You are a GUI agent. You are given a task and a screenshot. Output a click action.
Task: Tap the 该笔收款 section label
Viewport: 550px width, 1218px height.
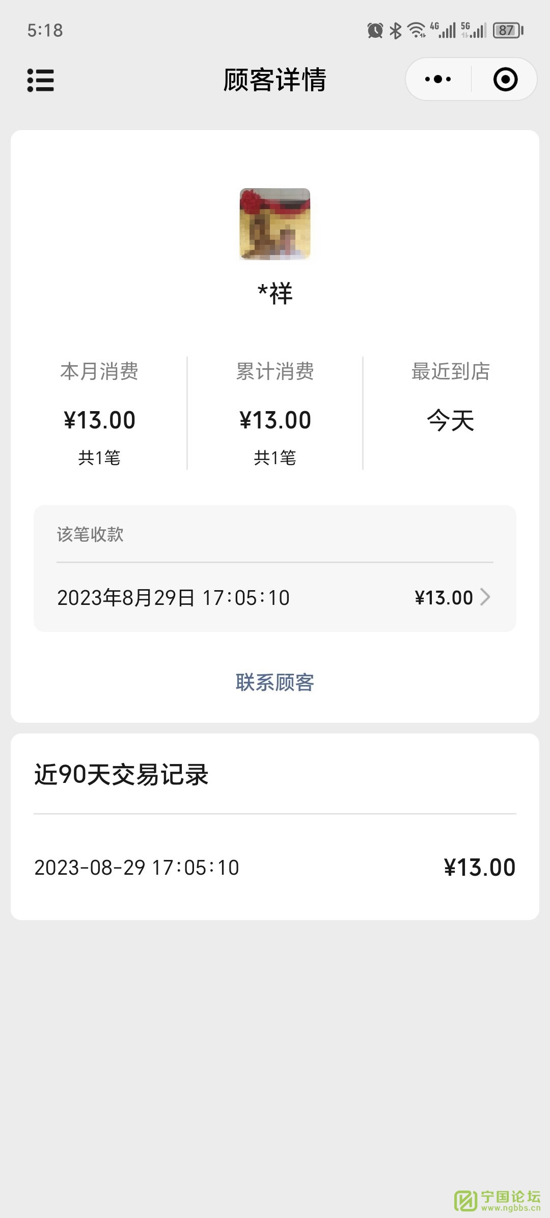[90, 535]
